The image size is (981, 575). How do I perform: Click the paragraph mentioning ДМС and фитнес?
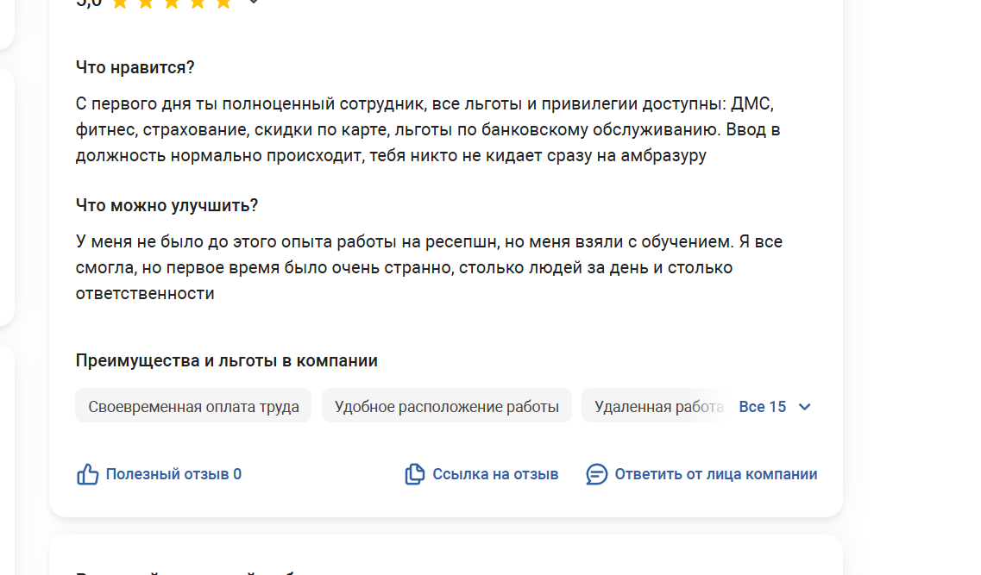coord(428,129)
